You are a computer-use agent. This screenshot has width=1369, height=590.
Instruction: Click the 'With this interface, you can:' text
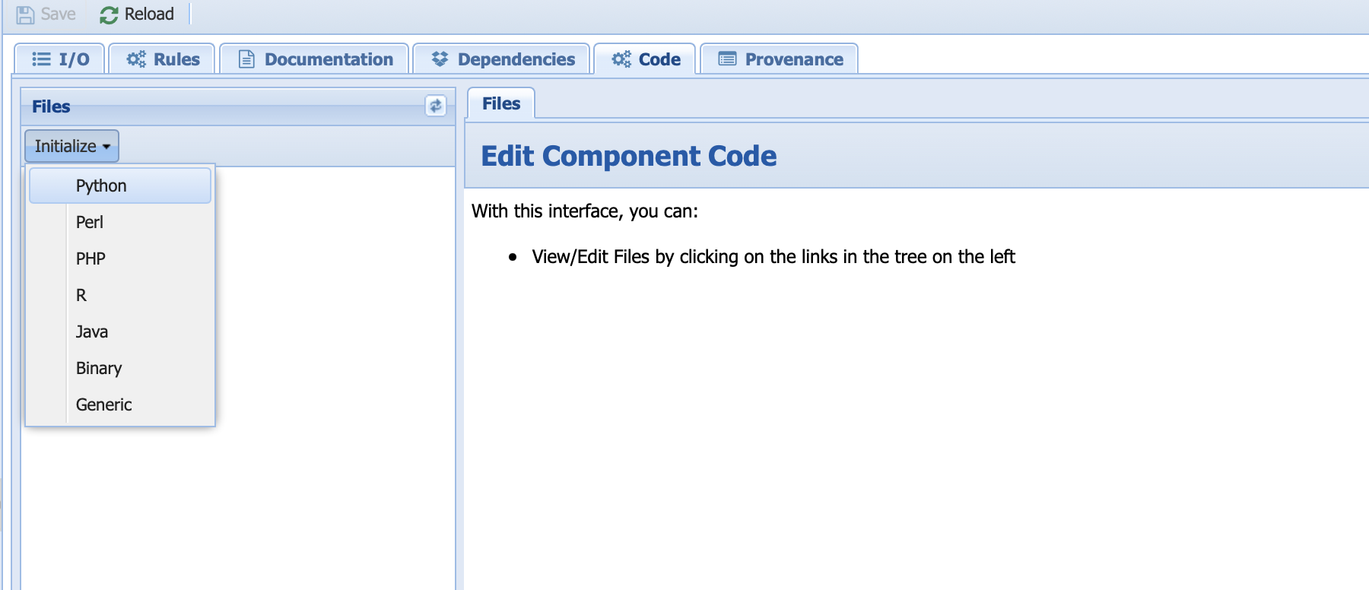click(585, 211)
